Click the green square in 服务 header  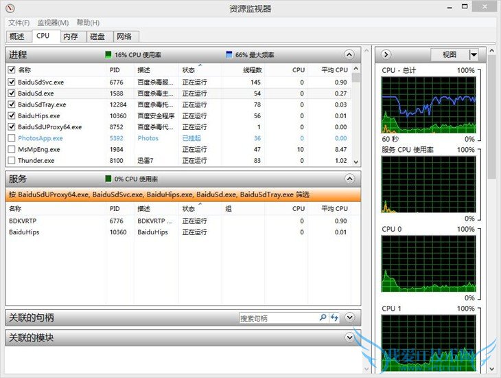tap(108, 178)
